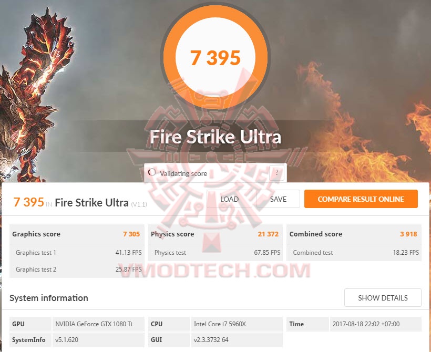Click the 7 395 score circle
Screen dimensions: 431x352
tap(215, 57)
